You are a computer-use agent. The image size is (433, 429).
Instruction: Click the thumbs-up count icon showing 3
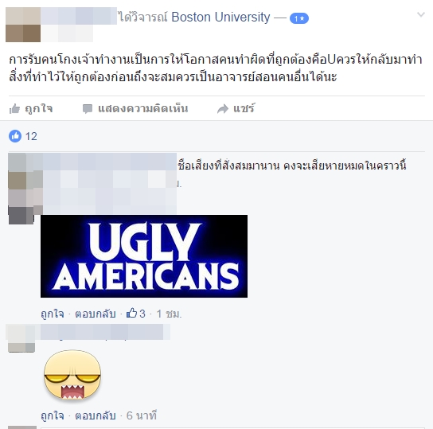[x=131, y=314]
